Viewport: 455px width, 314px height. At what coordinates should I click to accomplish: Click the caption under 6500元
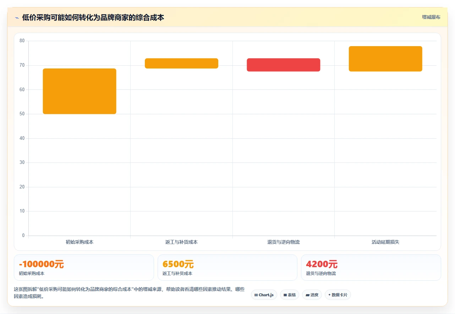coord(177,274)
